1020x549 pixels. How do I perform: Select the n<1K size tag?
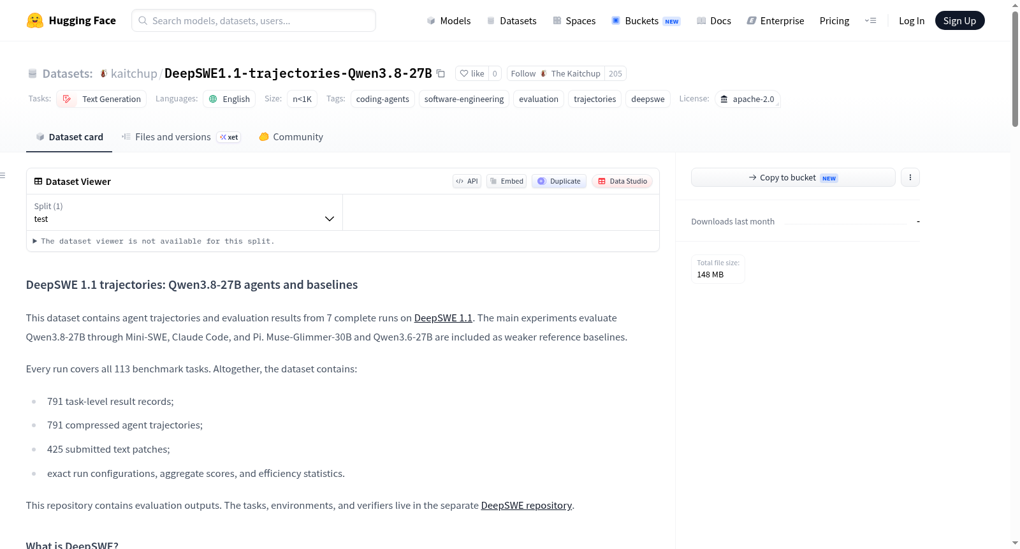point(302,99)
